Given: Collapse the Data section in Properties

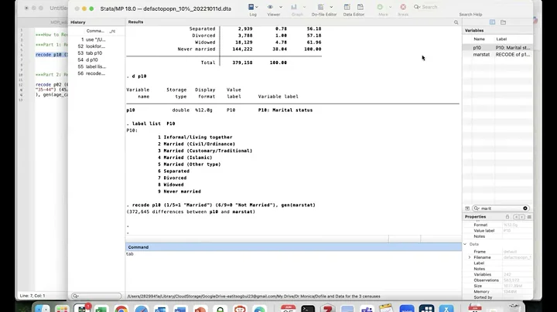Looking at the screenshot, I should [x=465, y=244].
